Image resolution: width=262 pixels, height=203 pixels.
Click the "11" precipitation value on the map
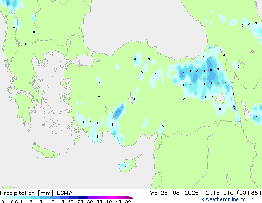pyautogui.click(x=120, y=112)
